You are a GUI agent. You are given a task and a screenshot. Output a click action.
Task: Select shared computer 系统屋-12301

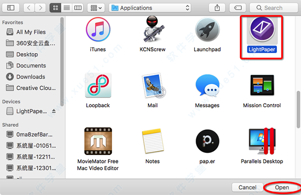(x=31, y=168)
